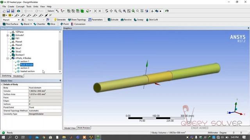The image size is (250, 140).
Task: Click the Display Plane icon
Action: pyautogui.click(x=152, y=11)
